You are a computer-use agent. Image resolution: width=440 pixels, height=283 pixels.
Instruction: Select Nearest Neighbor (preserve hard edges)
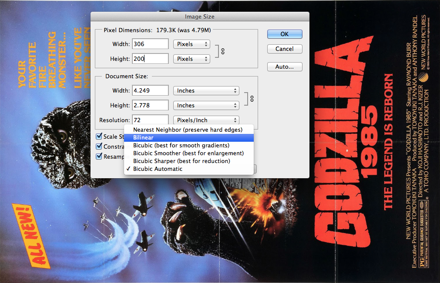click(189, 130)
